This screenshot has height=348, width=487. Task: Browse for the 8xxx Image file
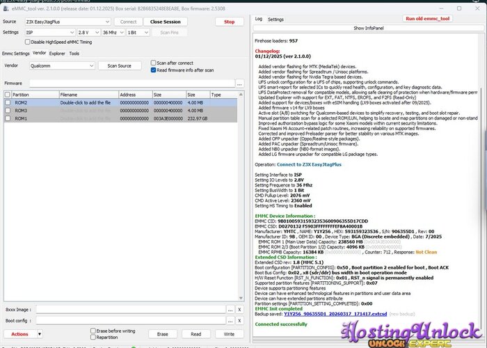click(230, 310)
